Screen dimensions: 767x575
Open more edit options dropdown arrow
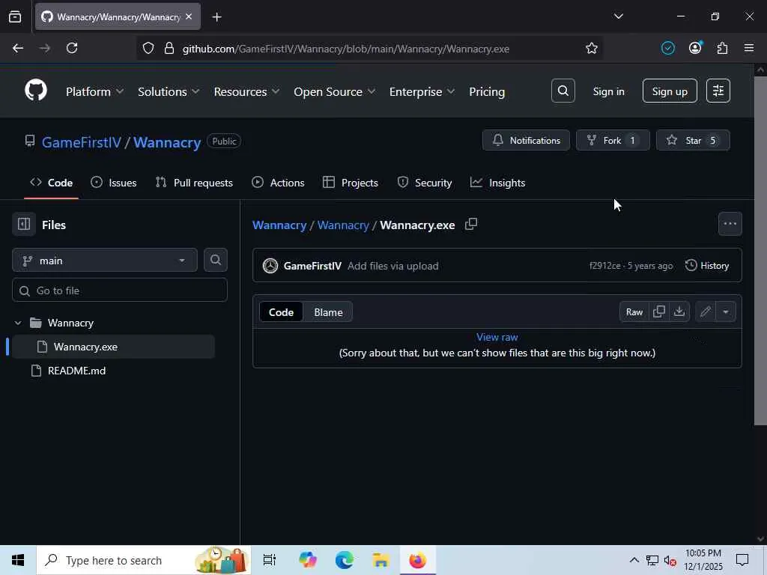[x=725, y=312]
